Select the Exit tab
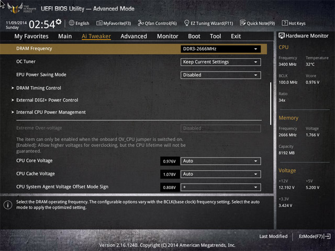This screenshot has height=251, width=335. 236,36
